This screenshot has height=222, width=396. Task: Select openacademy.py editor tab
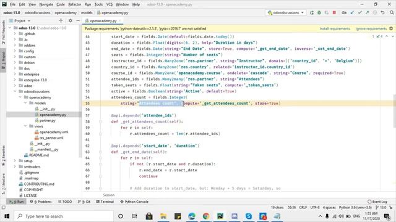pos(103,21)
